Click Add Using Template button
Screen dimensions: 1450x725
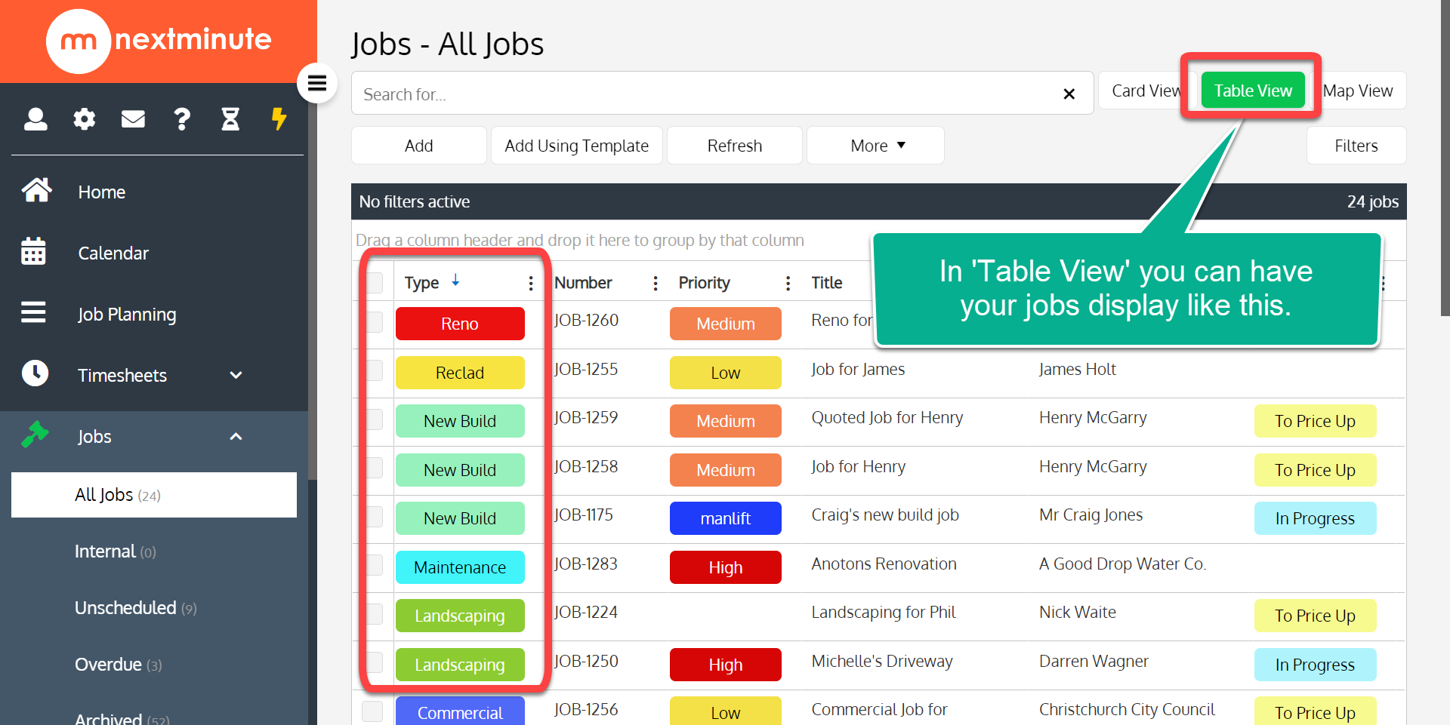[x=577, y=146]
